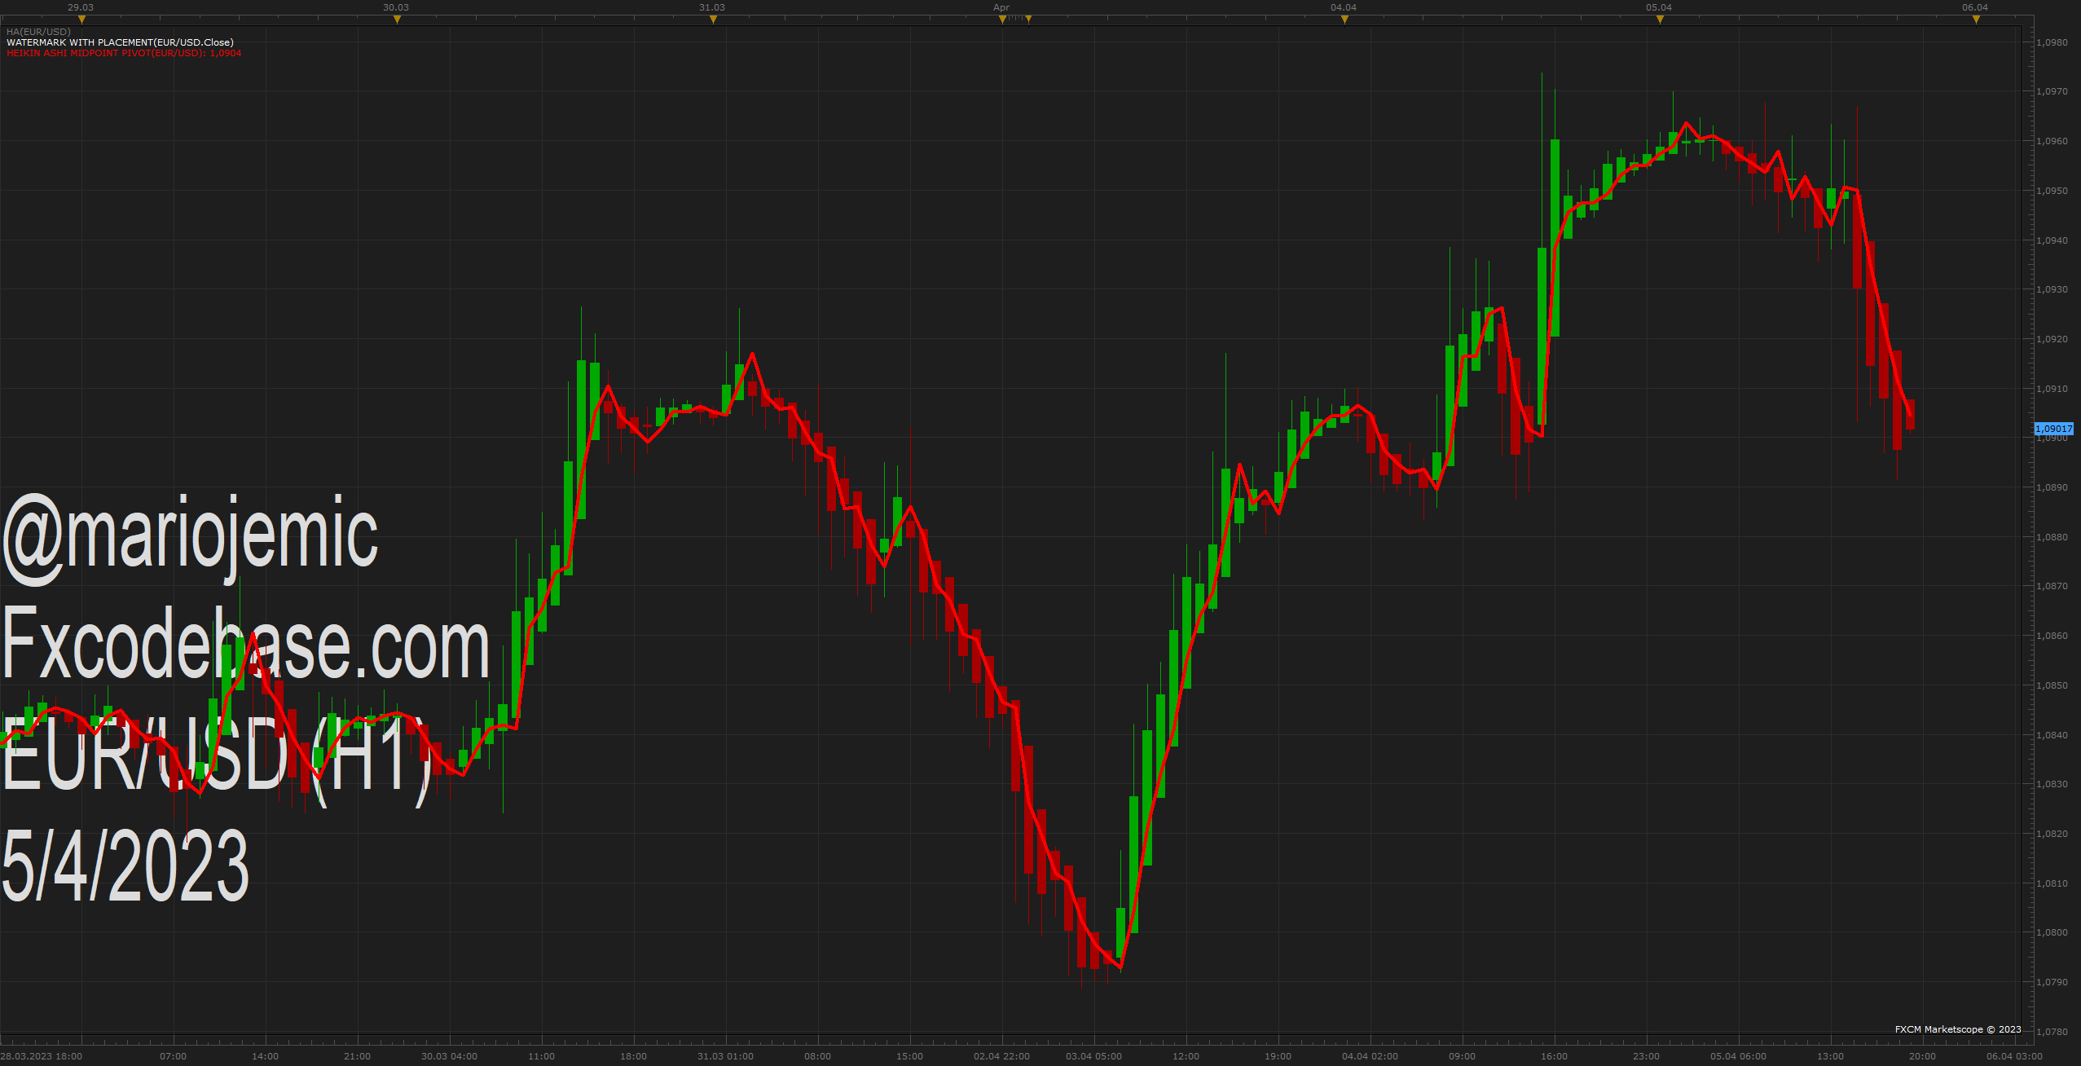This screenshot has width=2081, height=1066.
Task: Click the orange day marker under 31.03
Action: coord(713,20)
